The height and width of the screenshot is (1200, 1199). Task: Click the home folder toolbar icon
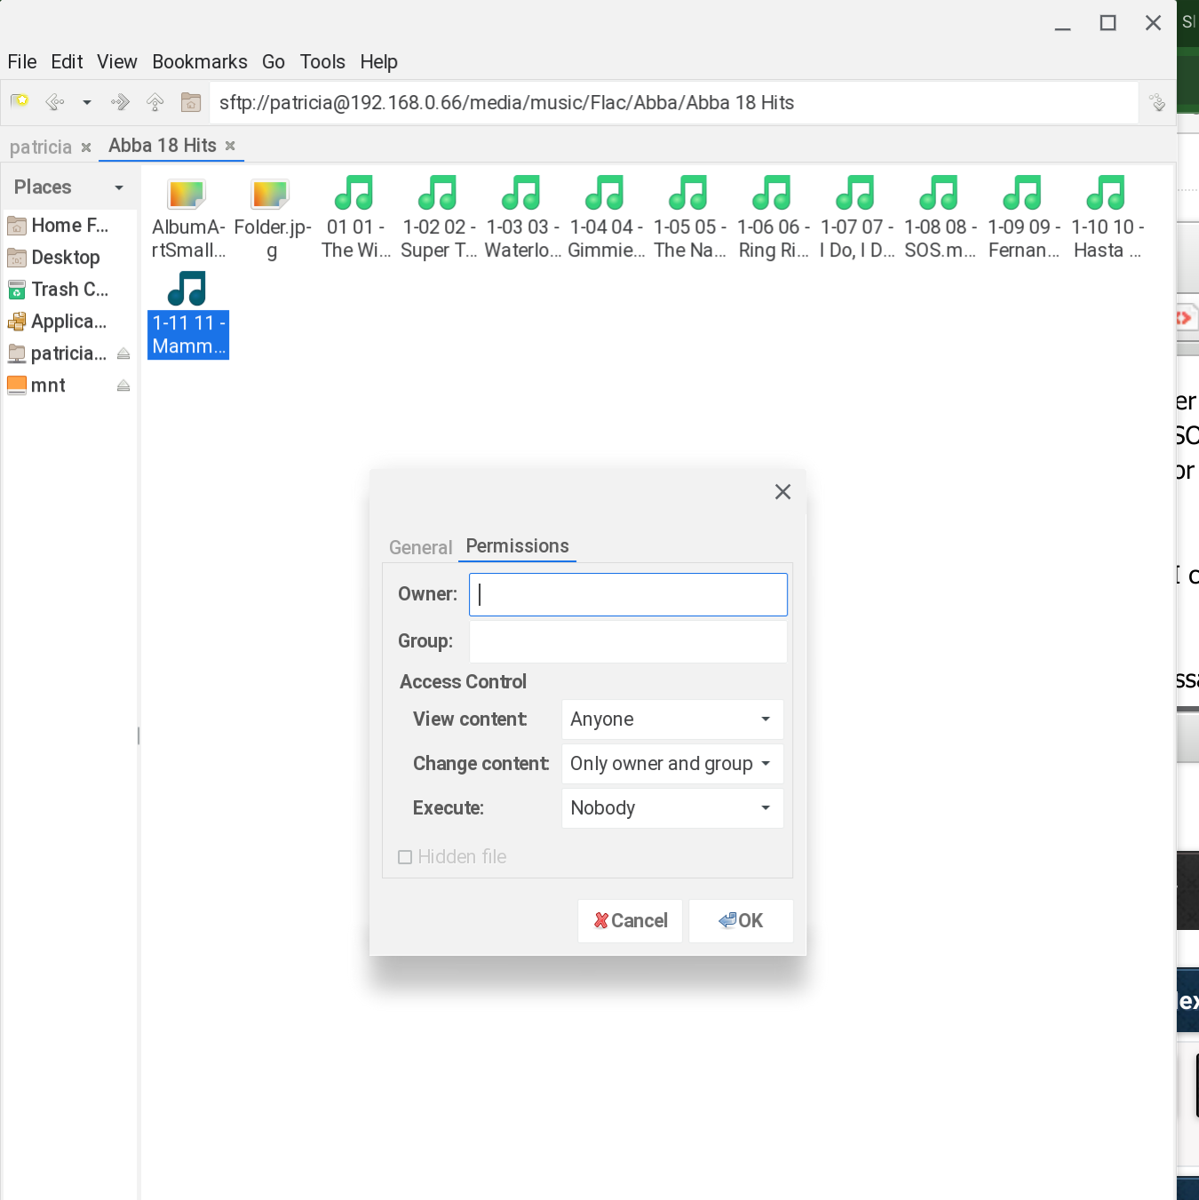click(191, 102)
